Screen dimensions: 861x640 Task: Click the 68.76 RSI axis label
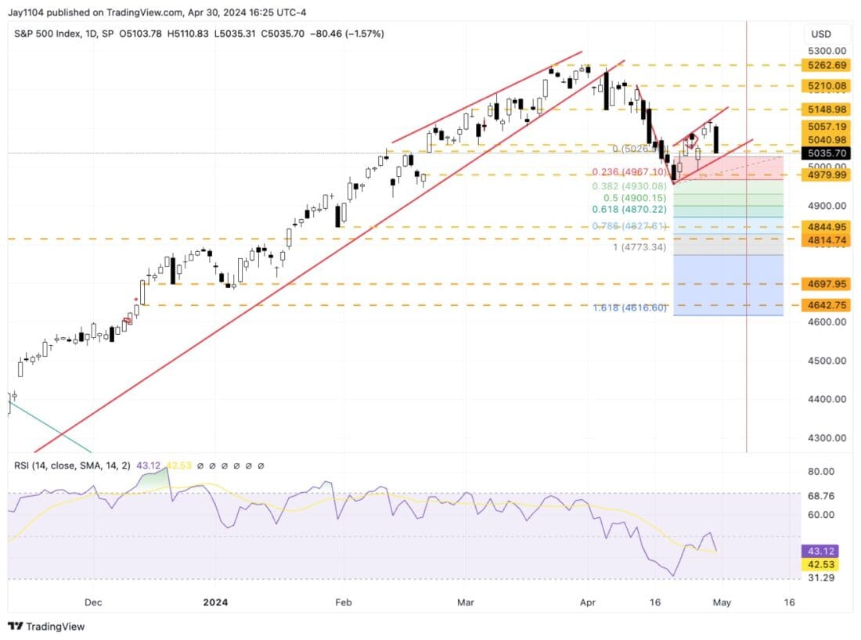coord(821,495)
